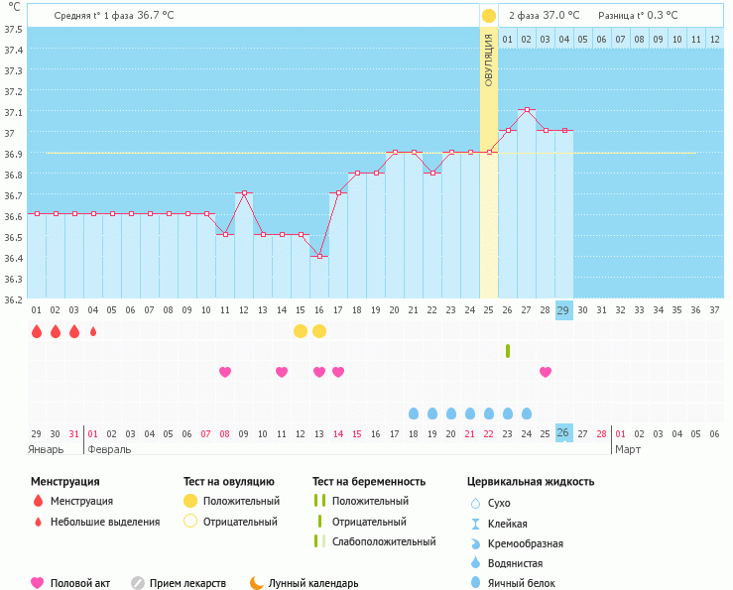The image size is (733, 590).
Task: Select the highlighted date 26 in calendar row
Action: [x=564, y=433]
